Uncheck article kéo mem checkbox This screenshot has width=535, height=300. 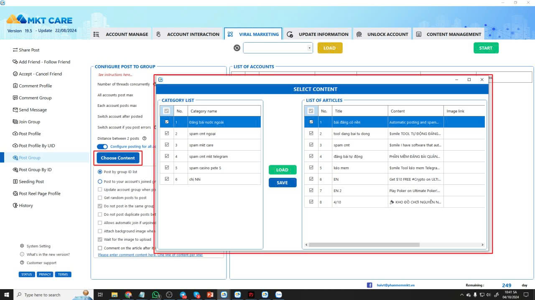coord(311,168)
